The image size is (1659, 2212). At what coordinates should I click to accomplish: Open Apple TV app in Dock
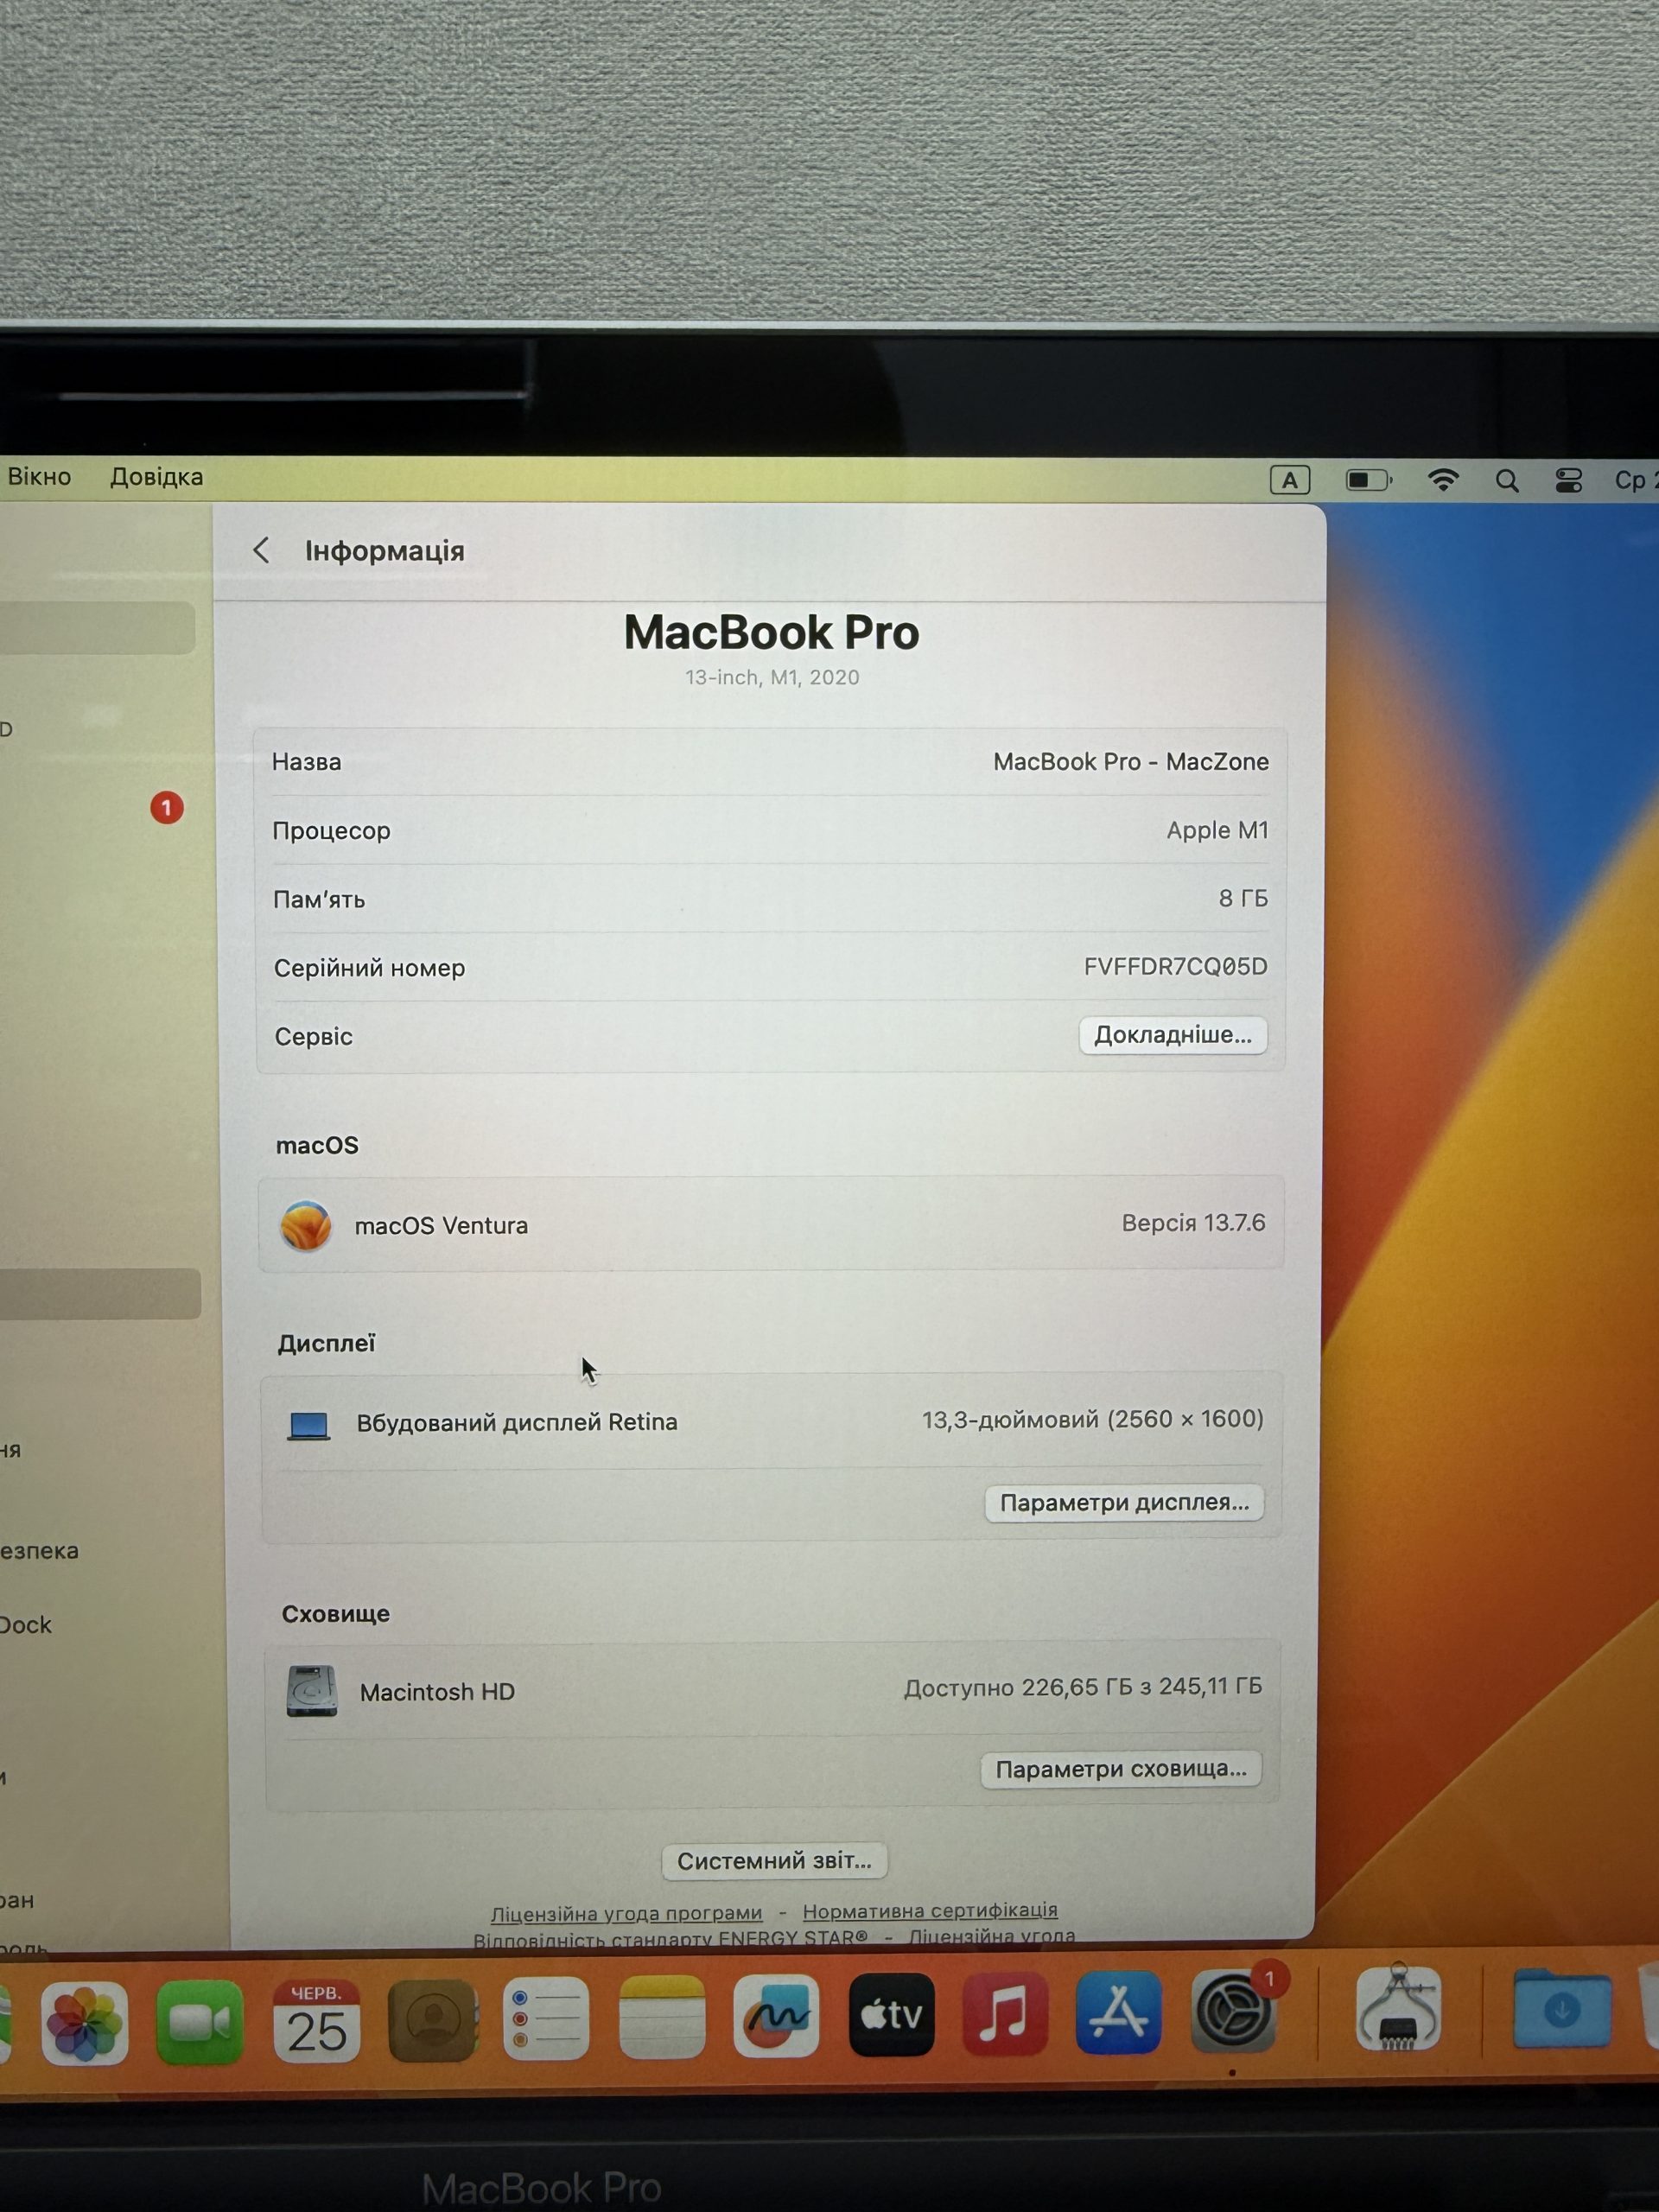(891, 2015)
